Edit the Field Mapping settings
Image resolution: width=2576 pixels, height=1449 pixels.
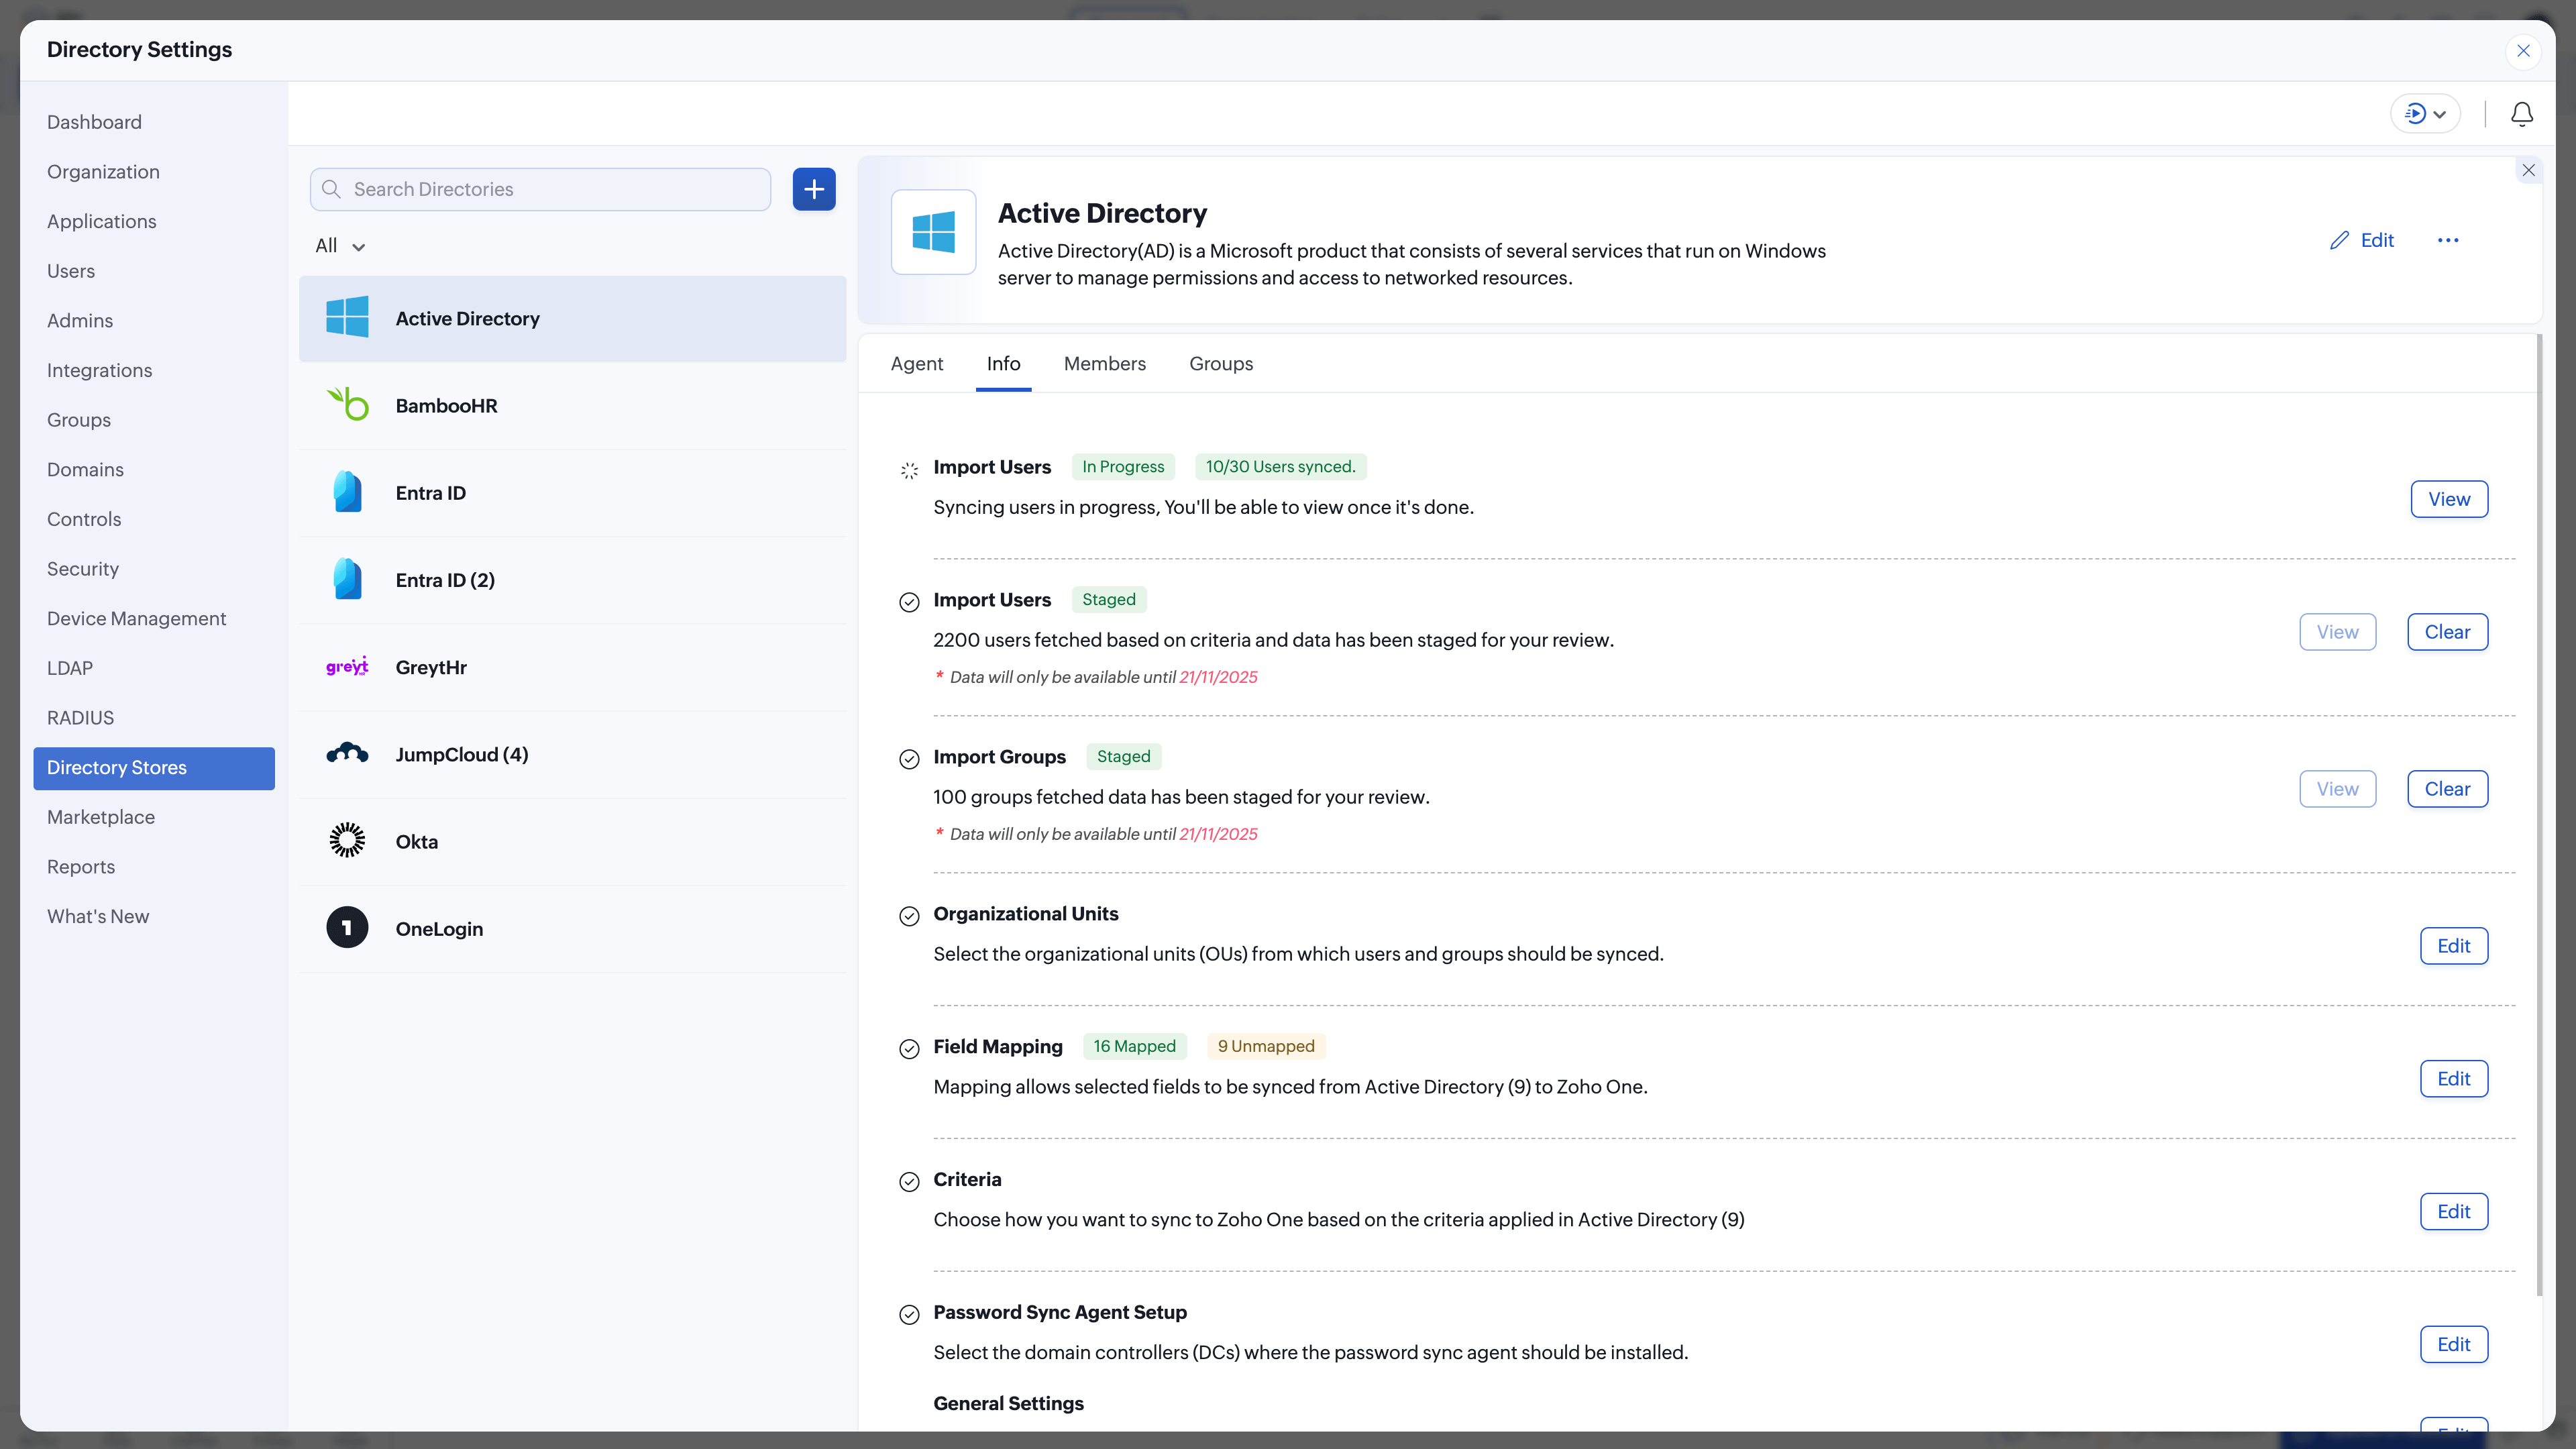click(2453, 1078)
